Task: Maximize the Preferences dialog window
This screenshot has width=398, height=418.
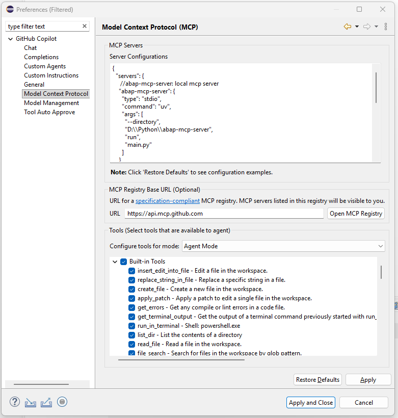Action: point(359,9)
